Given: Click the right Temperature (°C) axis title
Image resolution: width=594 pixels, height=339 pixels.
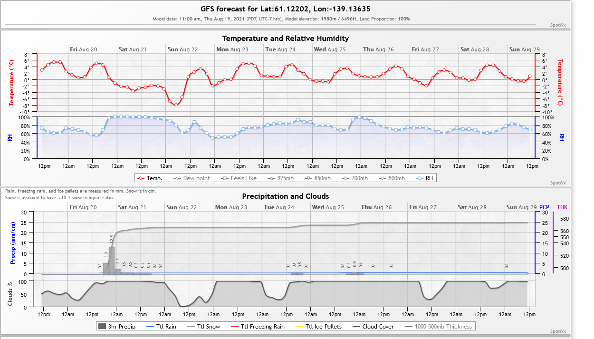Looking at the screenshot, I should (560, 83).
